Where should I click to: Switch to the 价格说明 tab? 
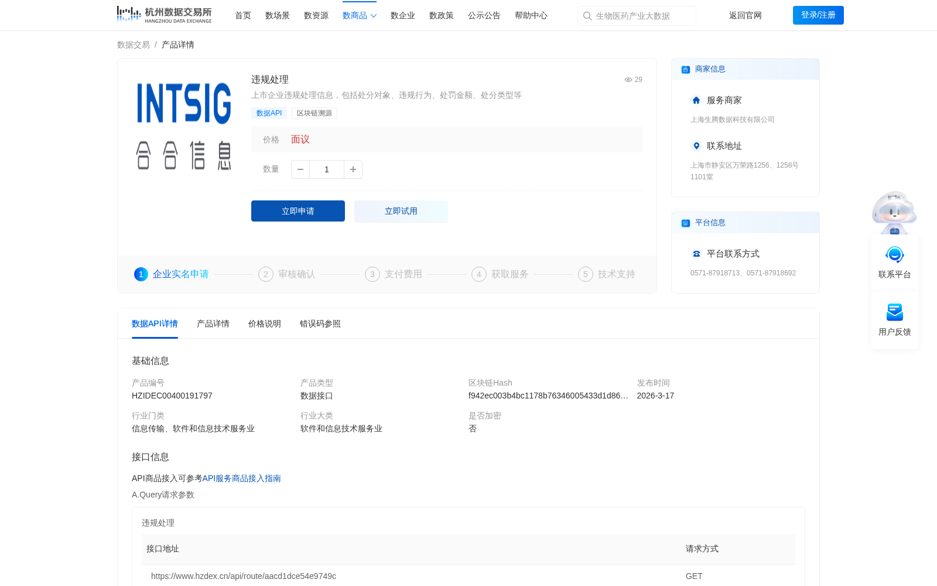265,323
